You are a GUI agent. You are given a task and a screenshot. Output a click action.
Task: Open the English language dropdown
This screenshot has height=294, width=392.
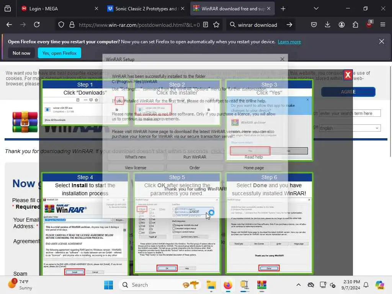point(350,128)
